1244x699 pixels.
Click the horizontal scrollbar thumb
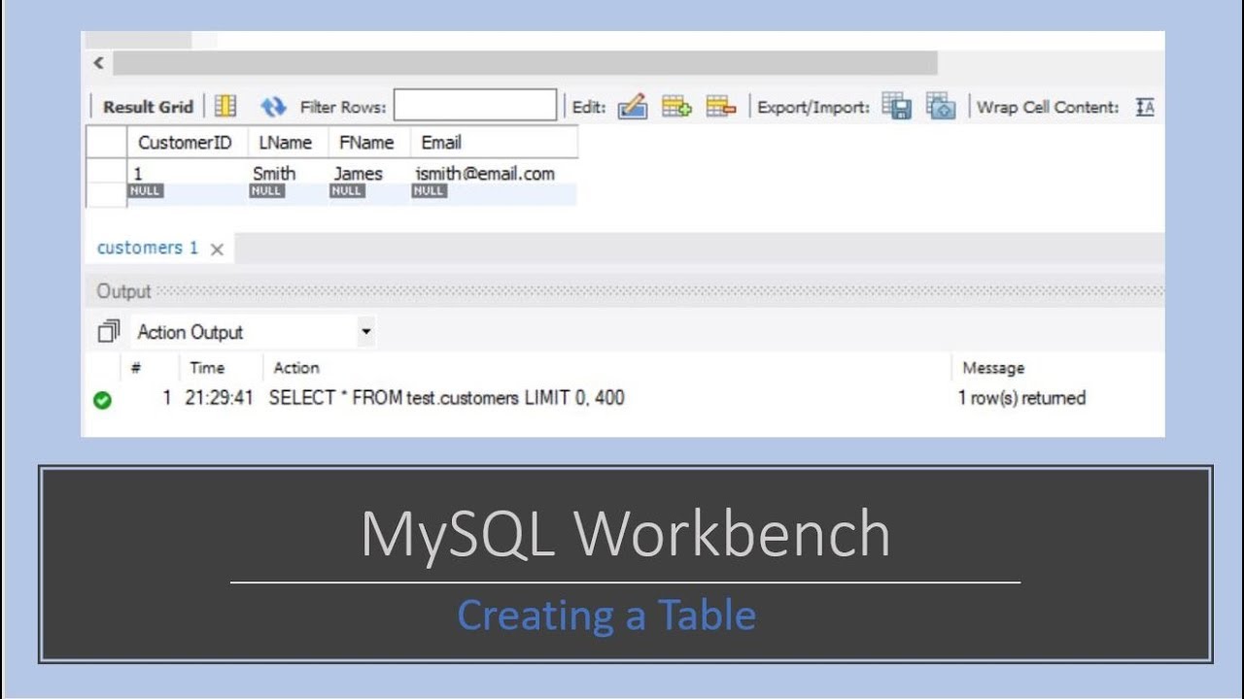click(525, 63)
